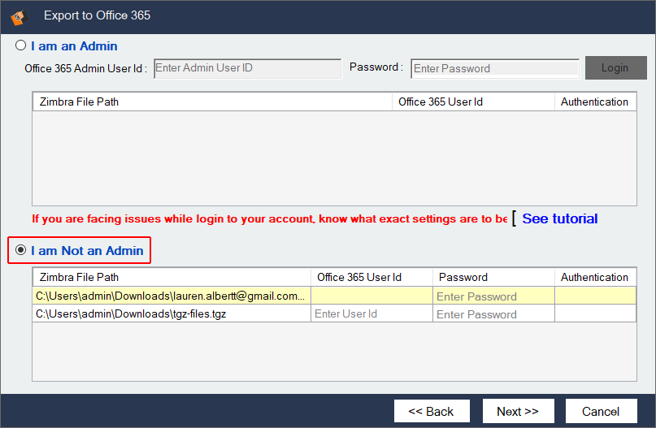The width and height of the screenshot is (656, 428).
Task: Cancel the Export to Office 365 dialog
Action: click(601, 411)
